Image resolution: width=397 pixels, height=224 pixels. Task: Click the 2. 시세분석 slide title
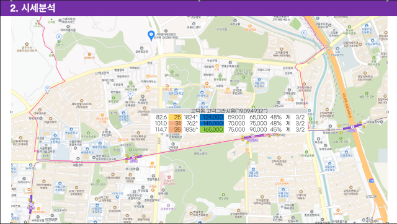click(x=33, y=8)
